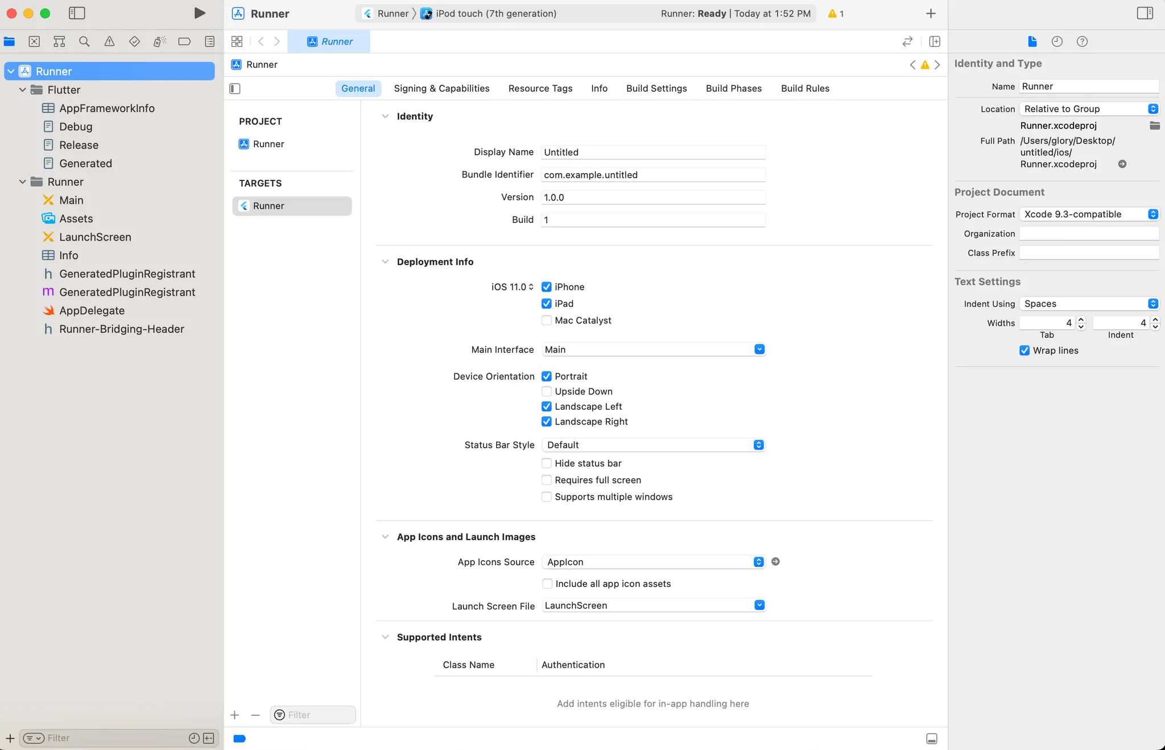Open the Project Format dropdown

point(1089,215)
